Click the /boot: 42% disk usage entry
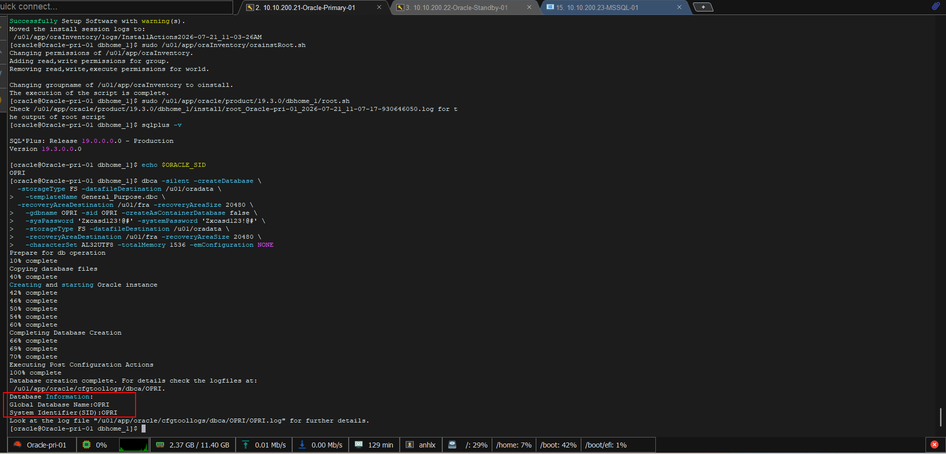This screenshot has width=946, height=454. pyautogui.click(x=558, y=445)
